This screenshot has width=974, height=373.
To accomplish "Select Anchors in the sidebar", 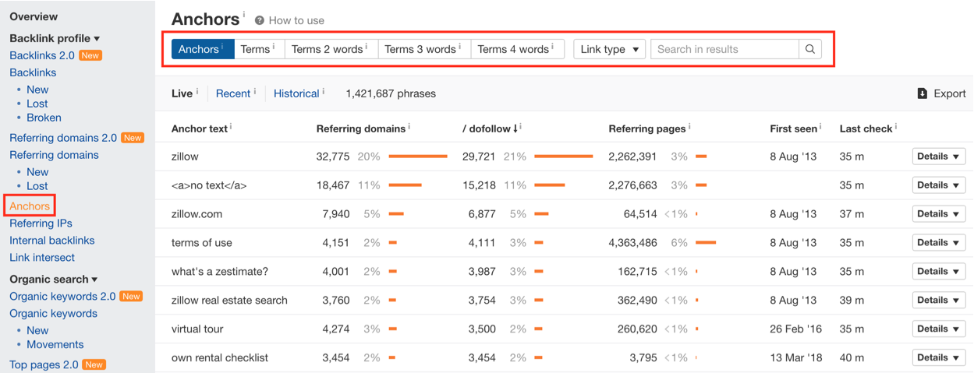I will click(30, 206).
